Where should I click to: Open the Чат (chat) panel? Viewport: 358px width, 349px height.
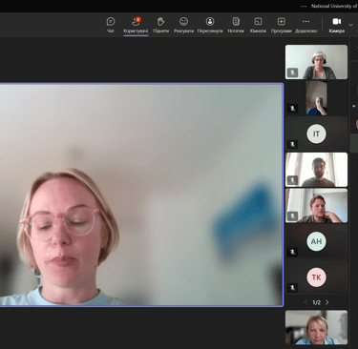(x=111, y=25)
